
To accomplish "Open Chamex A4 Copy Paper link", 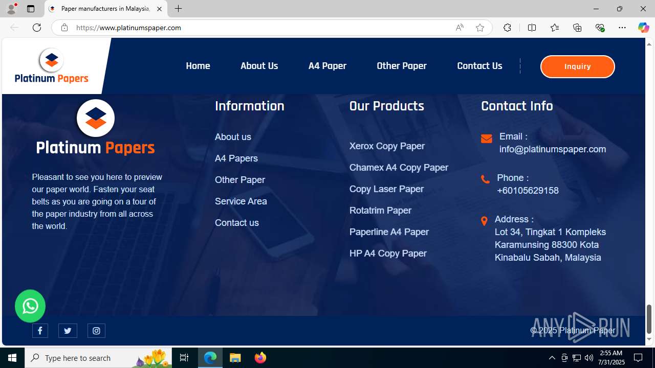I will pyautogui.click(x=399, y=168).
